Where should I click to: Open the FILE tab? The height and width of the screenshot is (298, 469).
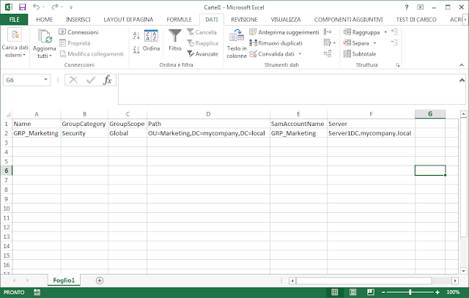click(x=14, y=20)
